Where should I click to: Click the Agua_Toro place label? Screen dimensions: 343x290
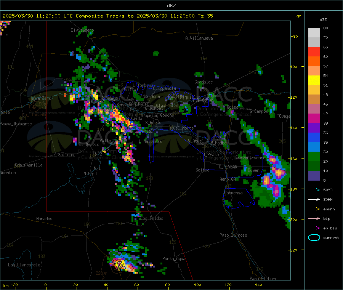point(41,98)
